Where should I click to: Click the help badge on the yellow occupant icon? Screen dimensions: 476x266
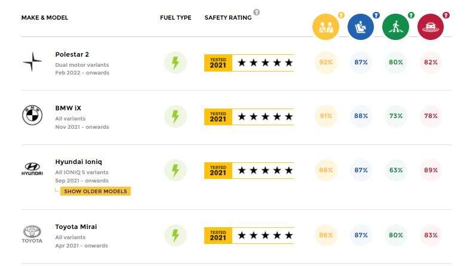pyautogui.click(x=341, y=15)
